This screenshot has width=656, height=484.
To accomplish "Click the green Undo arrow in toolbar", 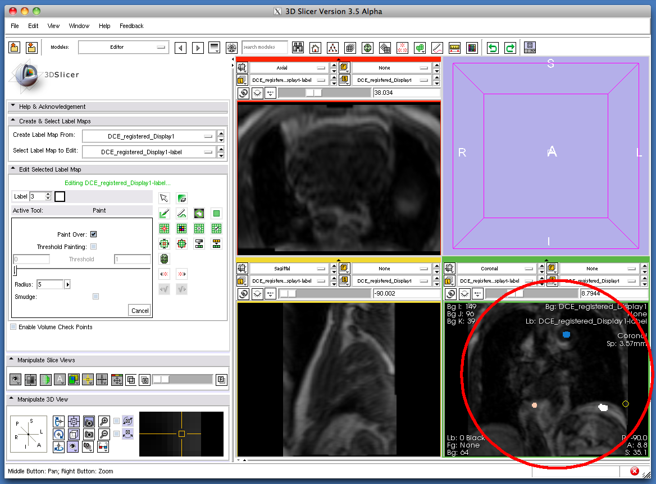I will [x=493, y=48].
